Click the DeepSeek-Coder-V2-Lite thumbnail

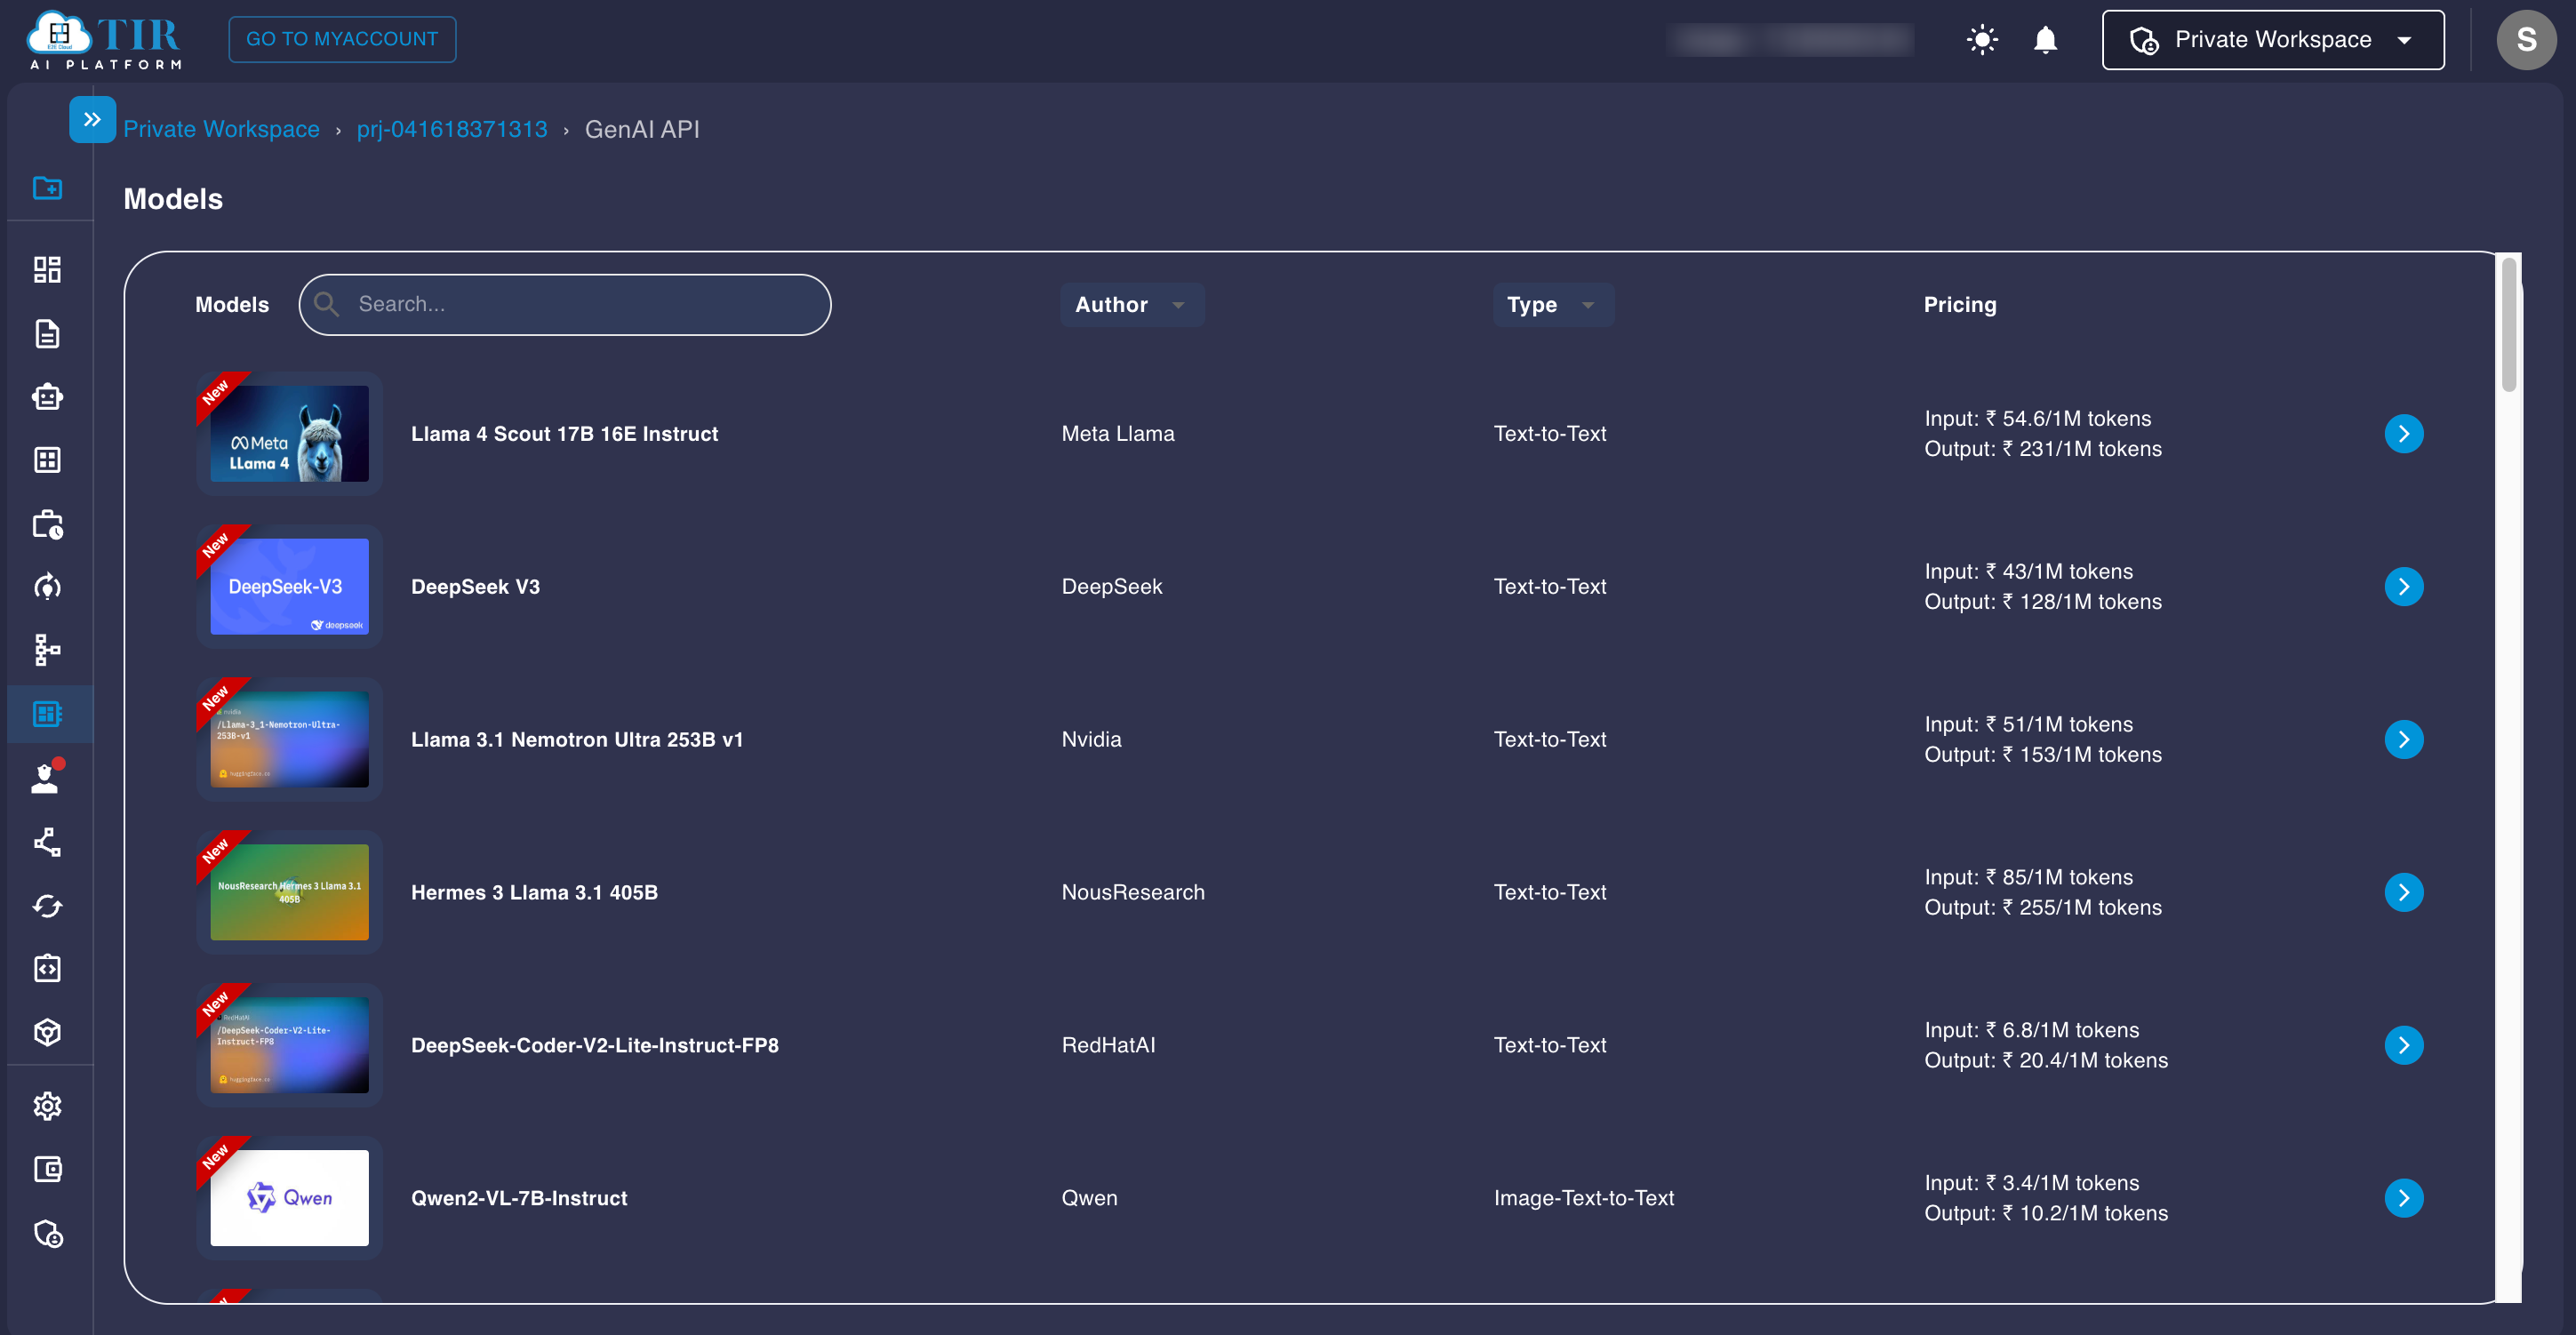click(x=289, y=1046)
